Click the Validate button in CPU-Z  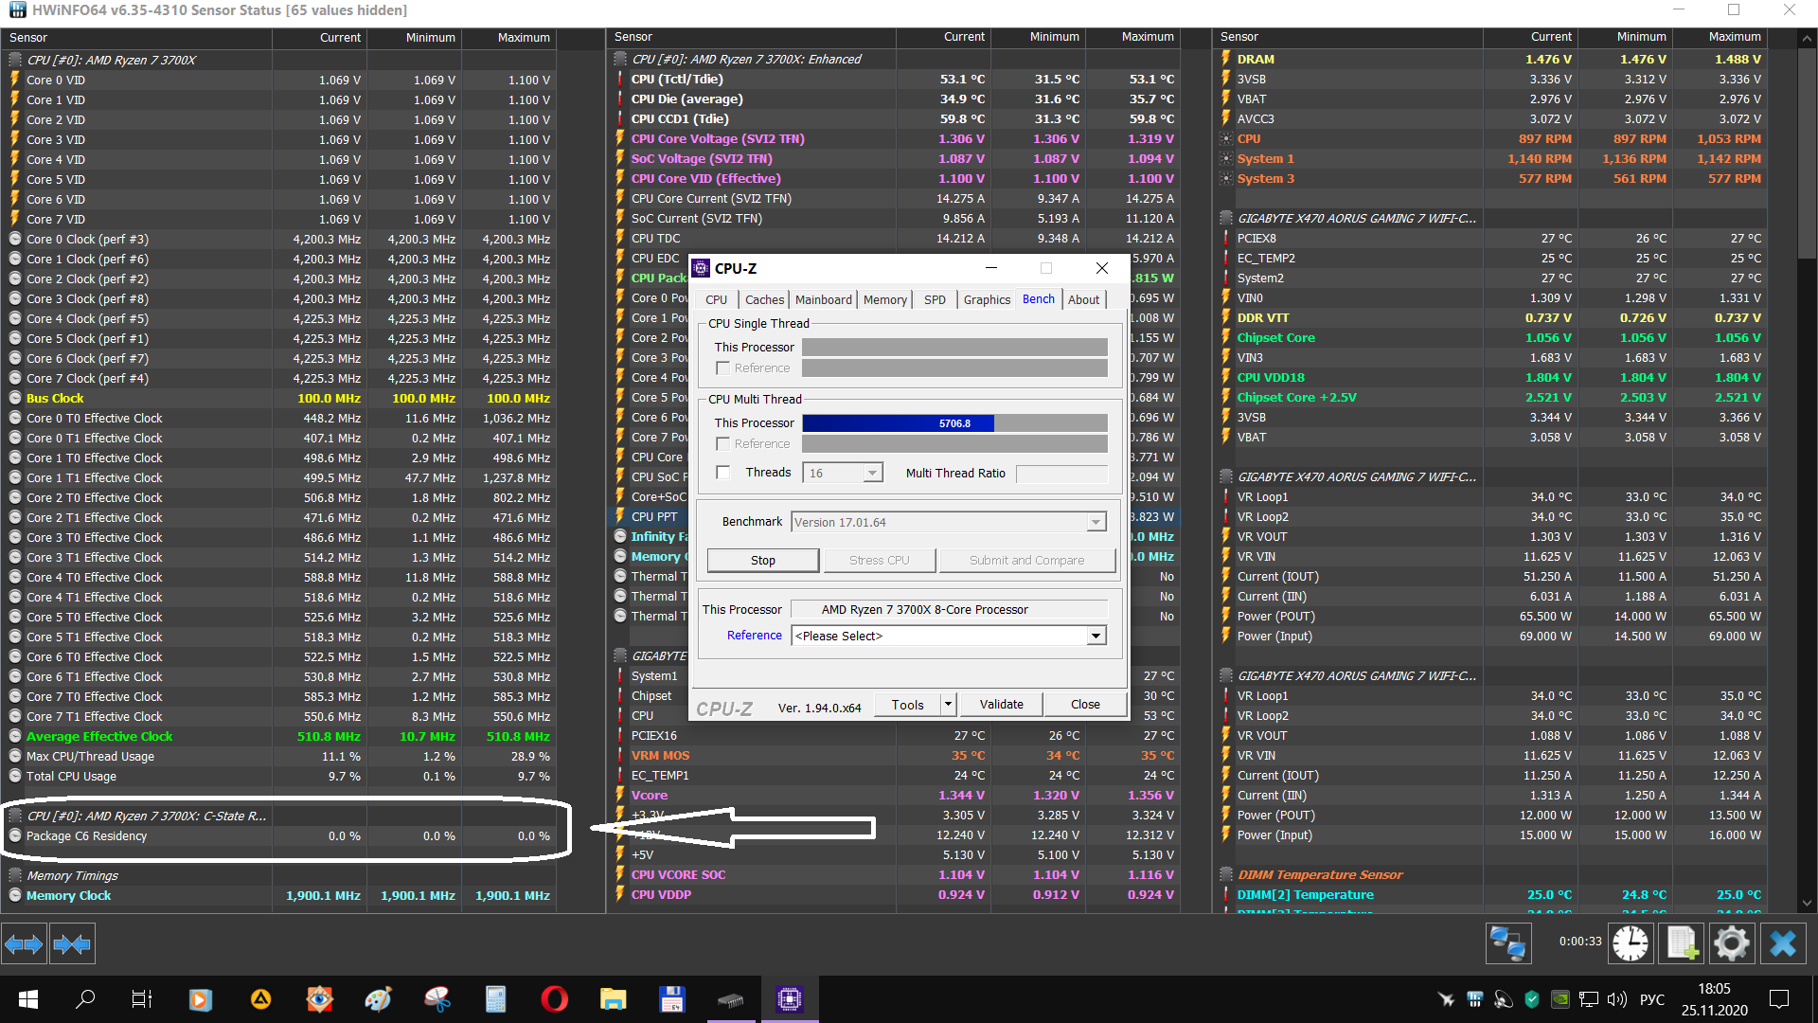[x=1002, y=704]
